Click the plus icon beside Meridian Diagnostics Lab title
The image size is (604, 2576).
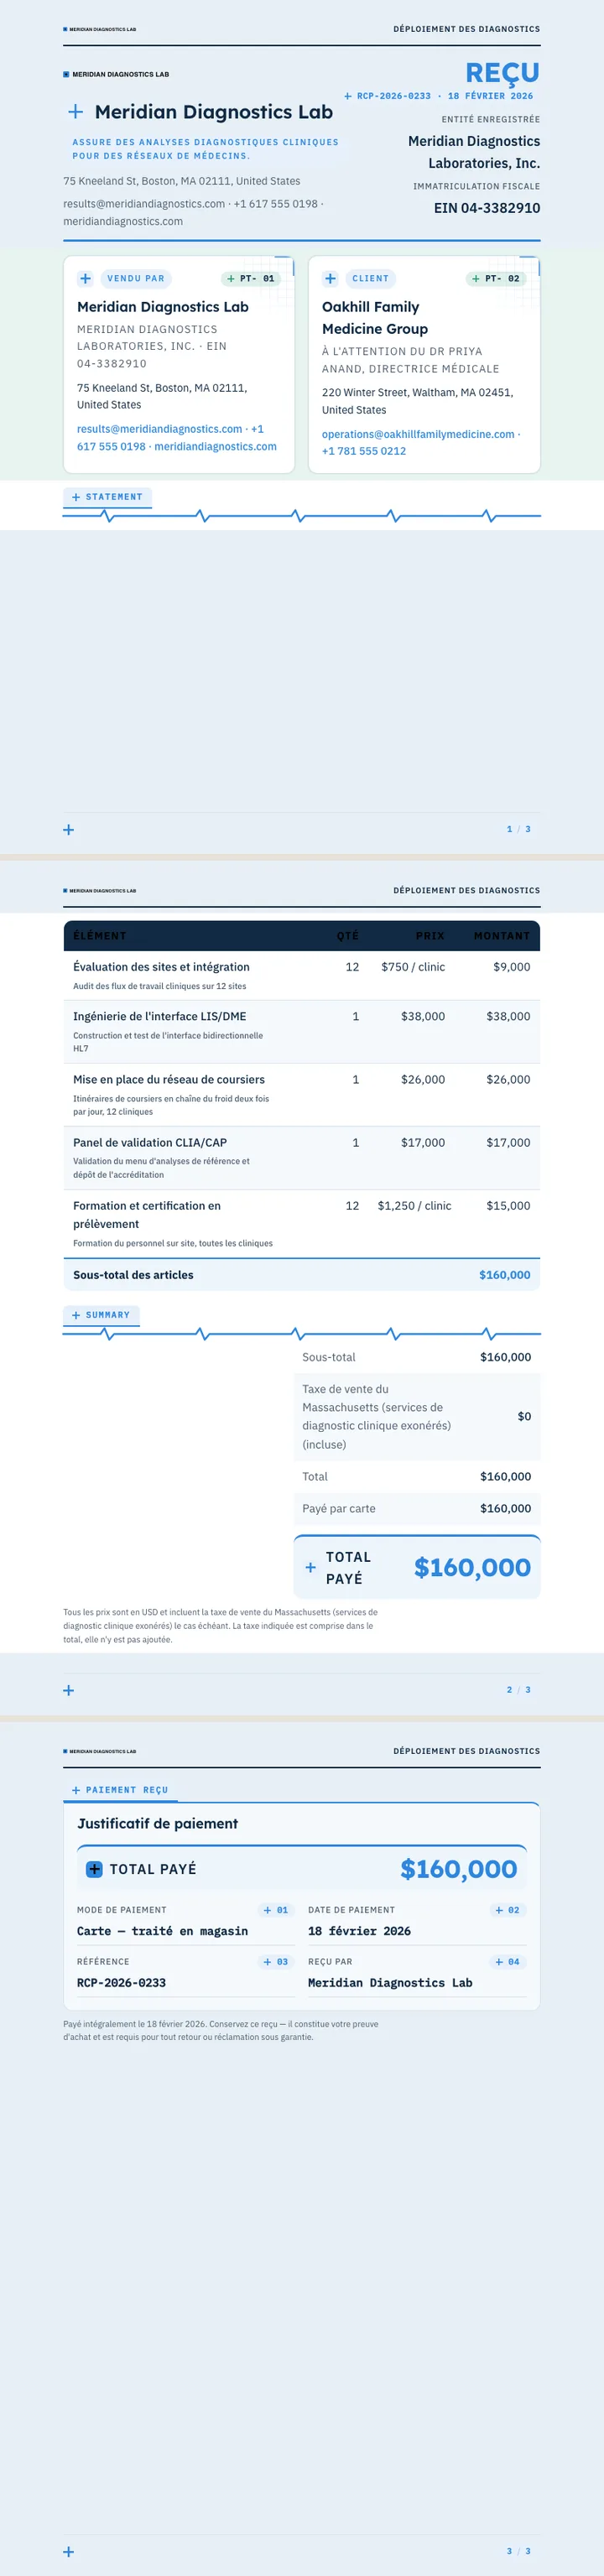[x=75, y=112]
